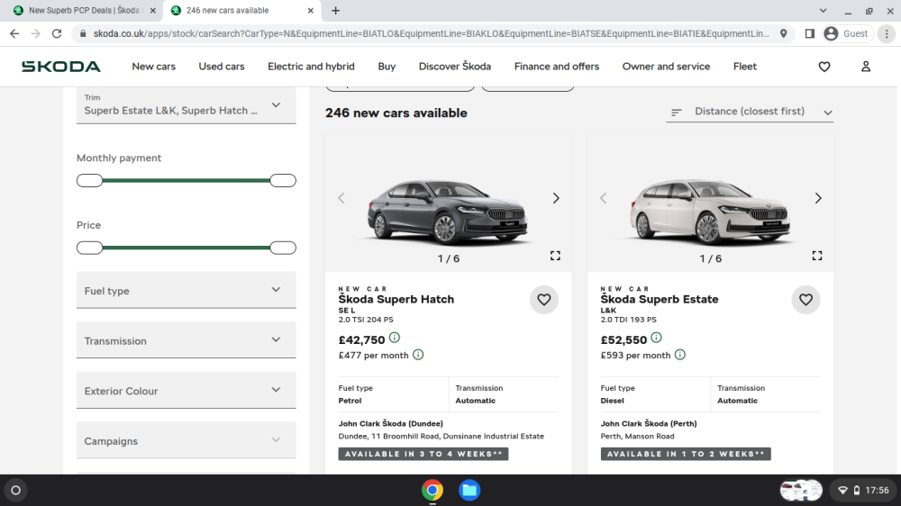The height and width of the screenshot is (506, 901).
Task: Open the New cars menu
Action: coord(153,67)
